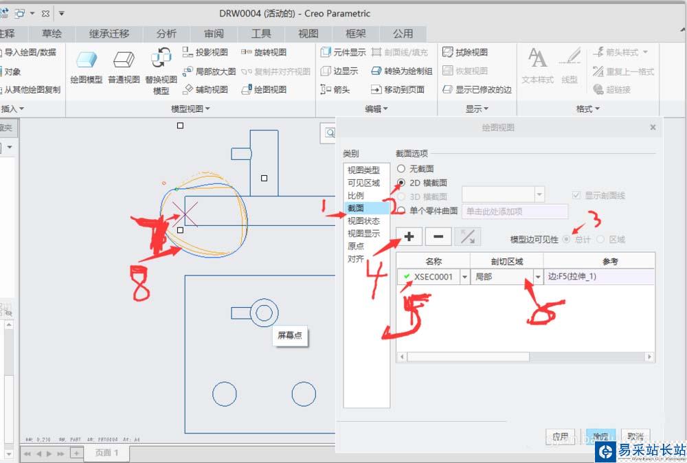Click 移动到页面 move to sheet
687x463 pixels.
click(397, 89)
